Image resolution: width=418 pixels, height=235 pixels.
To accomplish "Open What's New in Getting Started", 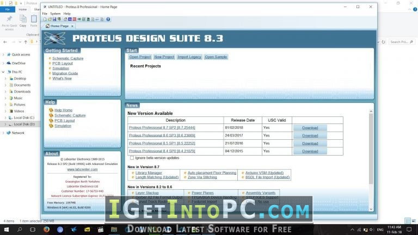I will (x=62, y=78).
